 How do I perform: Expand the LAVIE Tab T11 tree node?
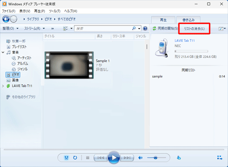coord(3,86)
